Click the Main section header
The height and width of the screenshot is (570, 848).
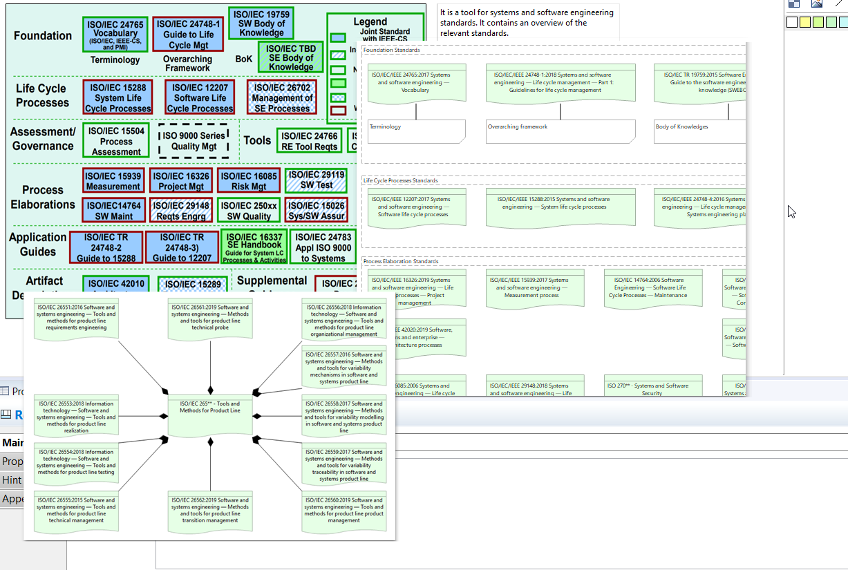click(14, 442)
